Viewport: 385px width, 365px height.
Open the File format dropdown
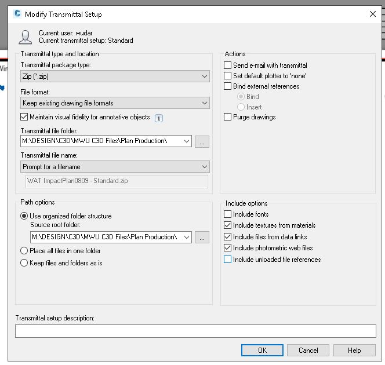(115, 103)
